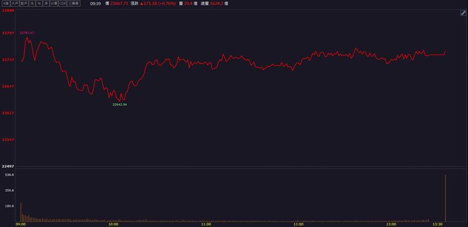The image size is (468, 227).
Task: Click the 09:39 time readout
Action: click(96, 4)
